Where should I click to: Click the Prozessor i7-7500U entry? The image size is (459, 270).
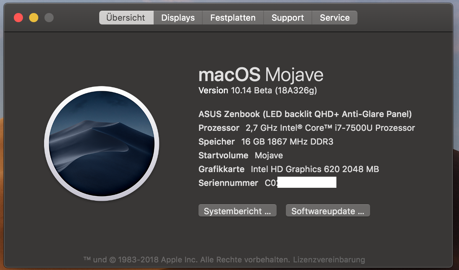coord(307,128)
